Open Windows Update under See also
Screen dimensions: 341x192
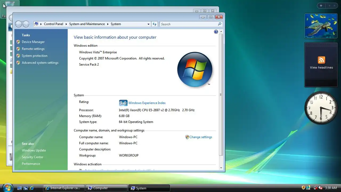[34, 150]
